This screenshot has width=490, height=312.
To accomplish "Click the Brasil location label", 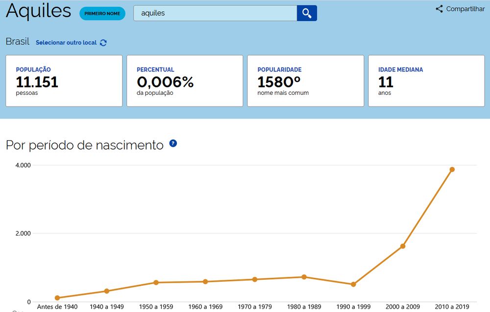I will pos(17,42).
